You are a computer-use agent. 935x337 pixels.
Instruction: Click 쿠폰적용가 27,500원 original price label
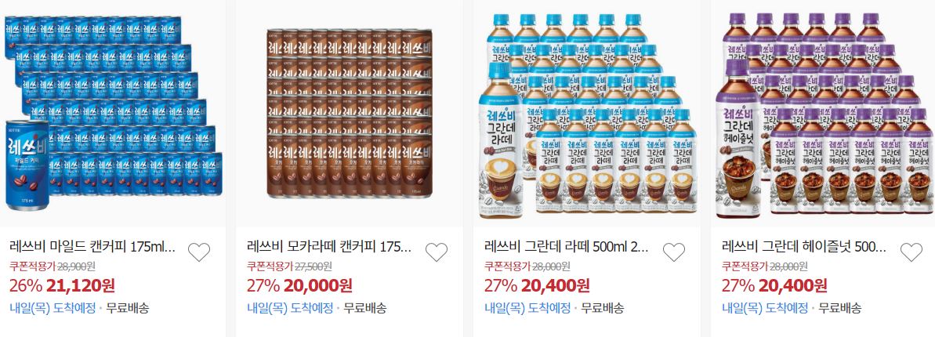[289, 266]
